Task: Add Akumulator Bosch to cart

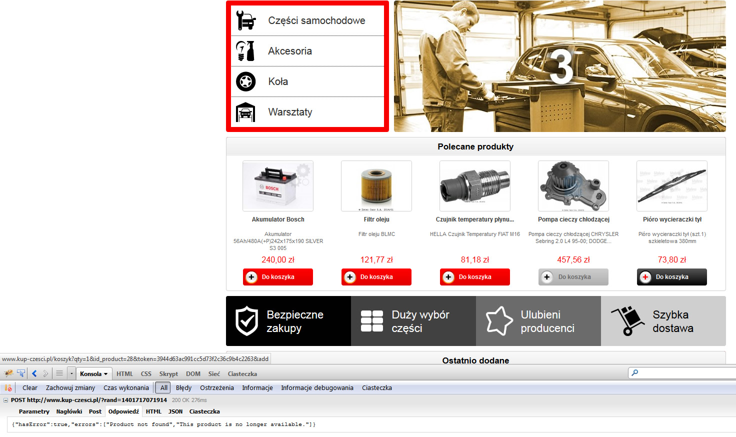Action: tap(278, 277)
